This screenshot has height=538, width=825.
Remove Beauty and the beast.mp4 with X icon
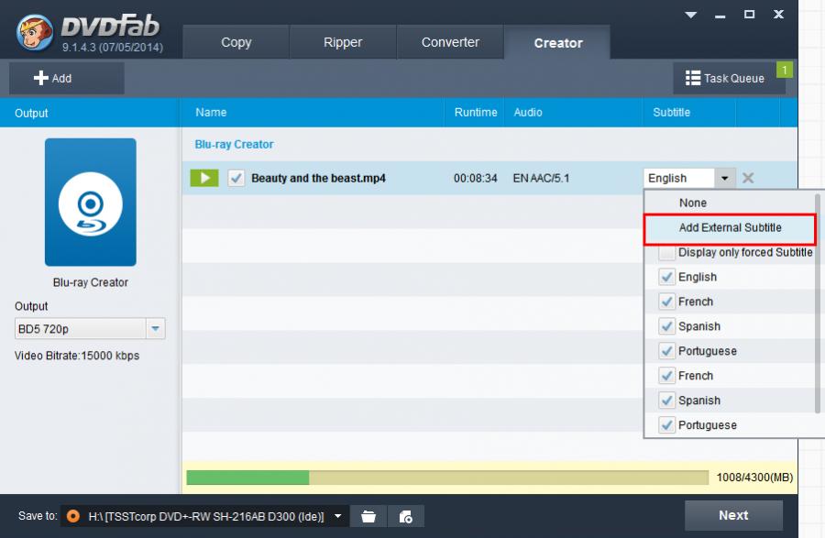[748, 178]
